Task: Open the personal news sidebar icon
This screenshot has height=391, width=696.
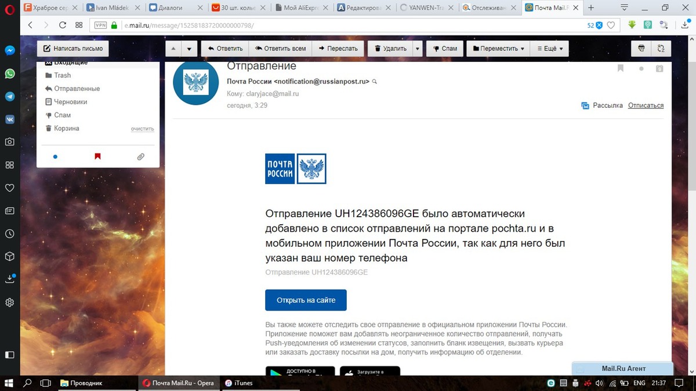Action: coord(10,211)
